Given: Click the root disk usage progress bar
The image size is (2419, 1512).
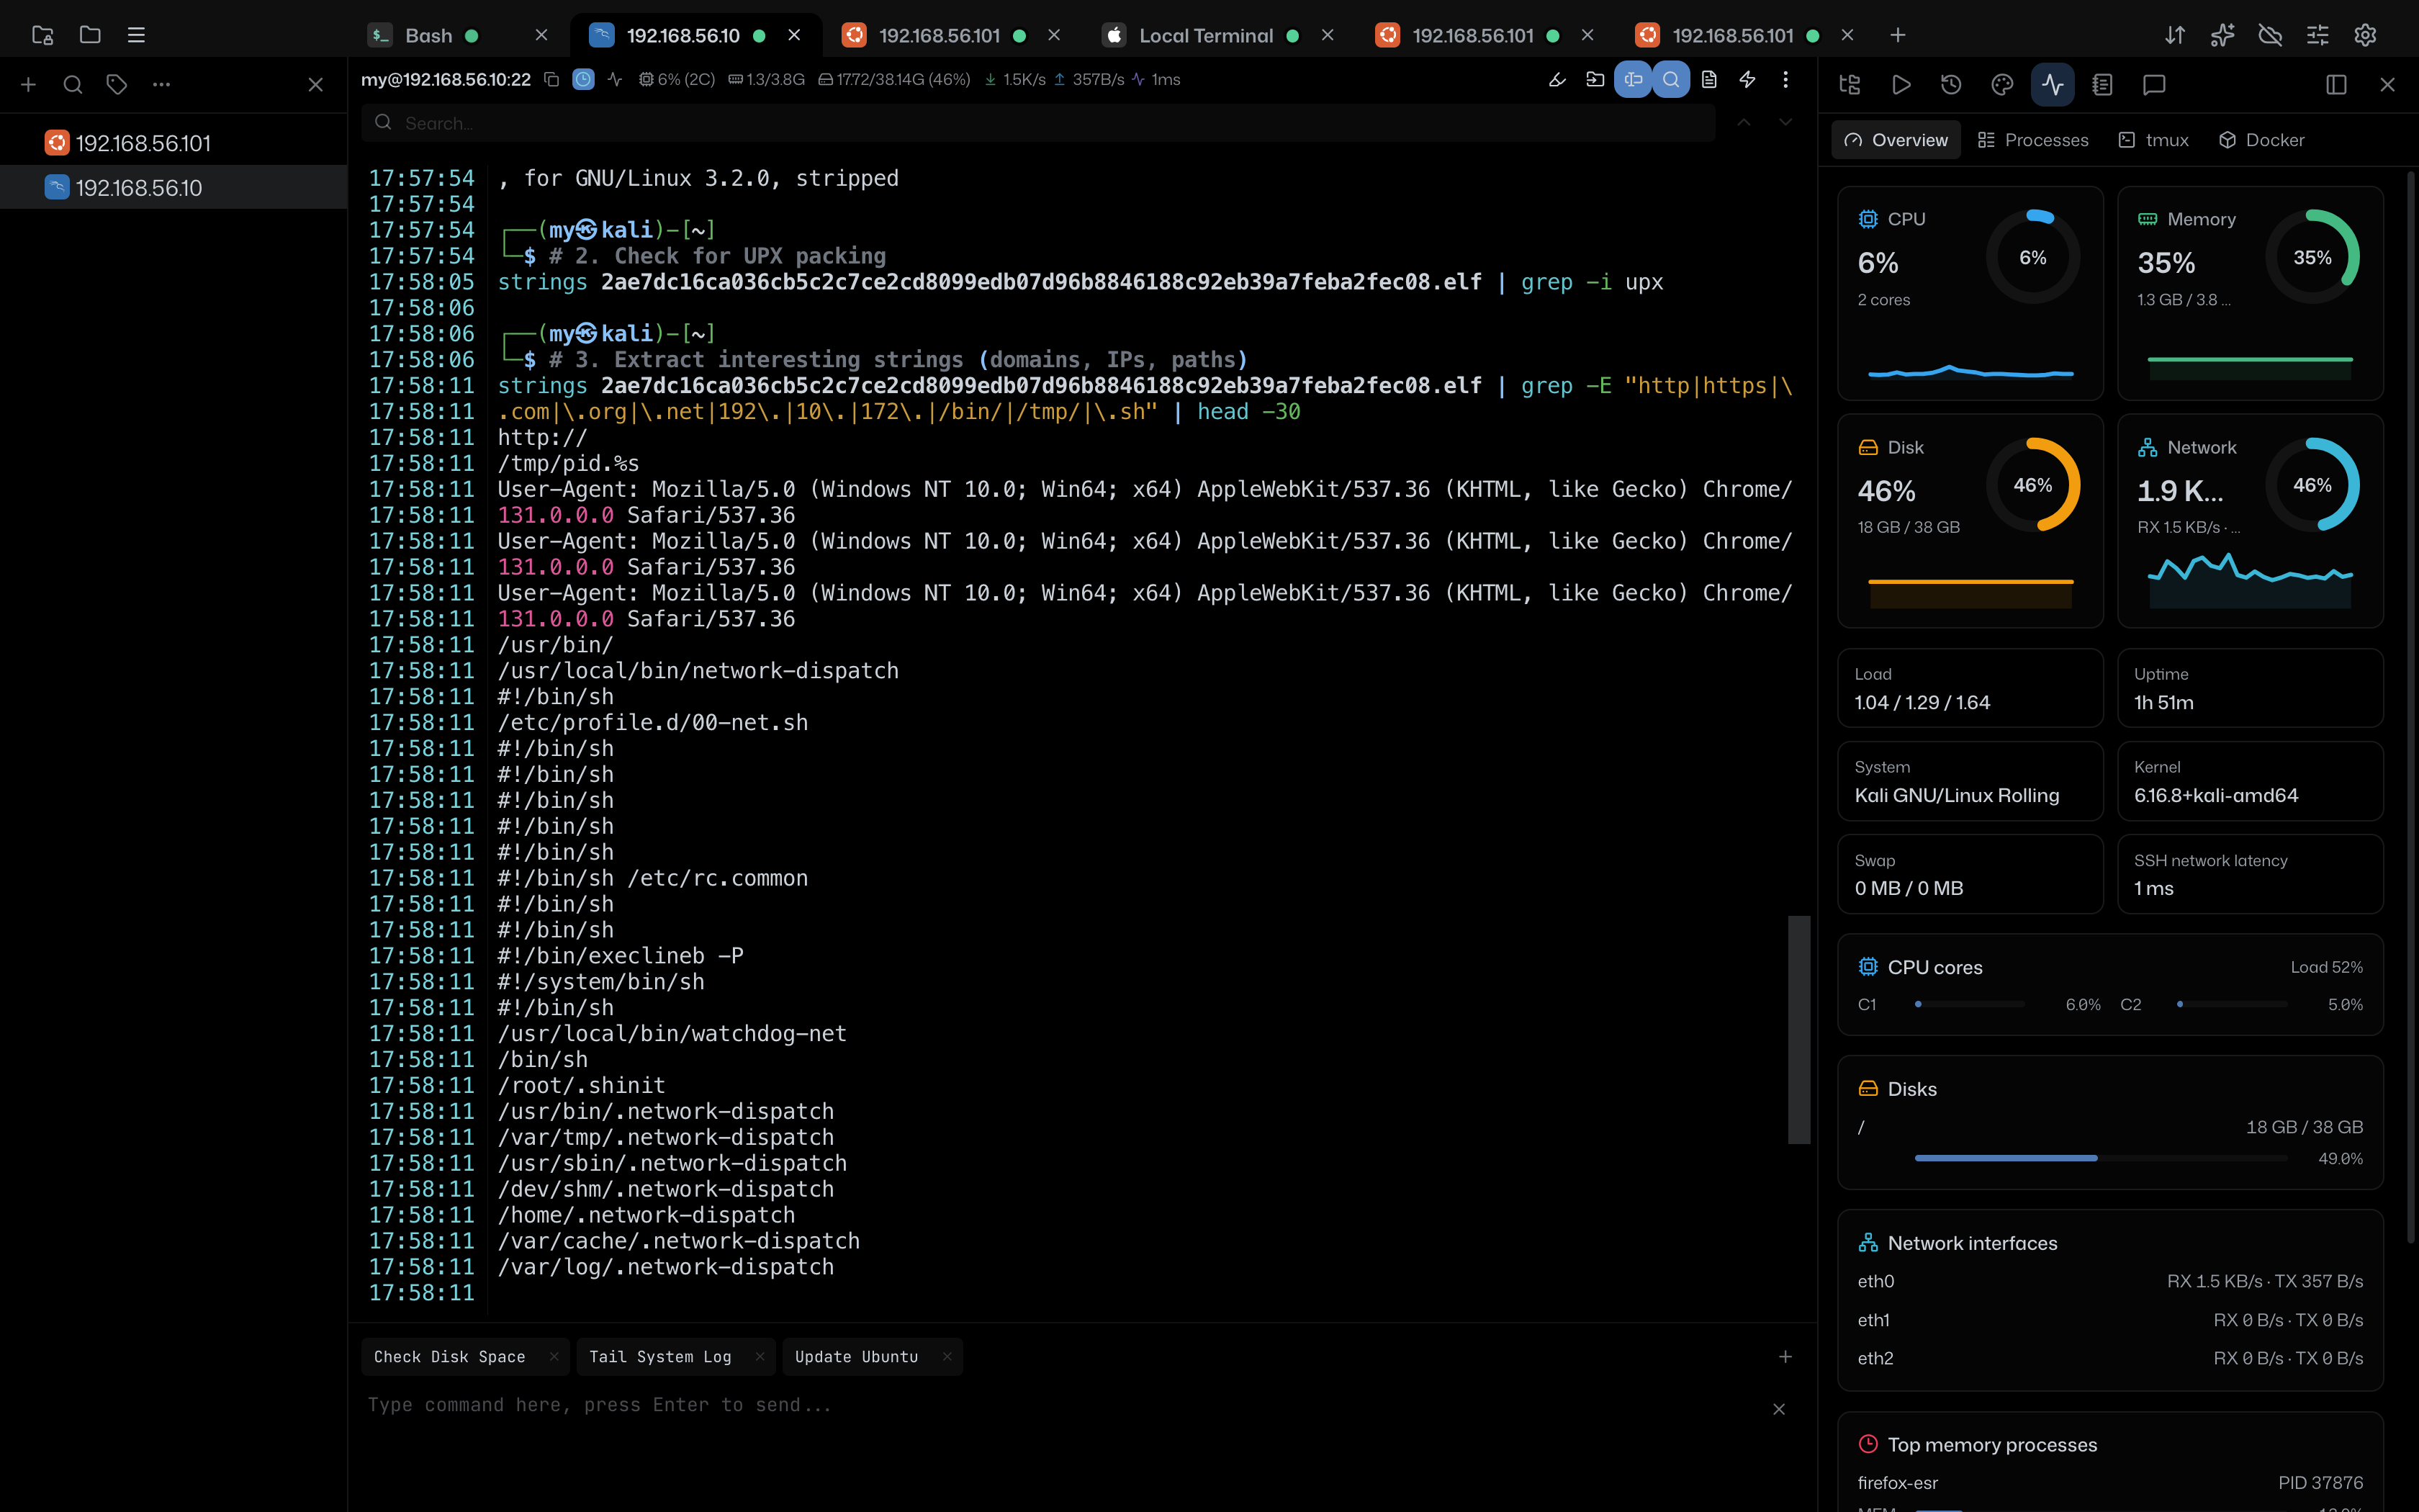Looking at the screenshot, I should coord(2101,1158).
